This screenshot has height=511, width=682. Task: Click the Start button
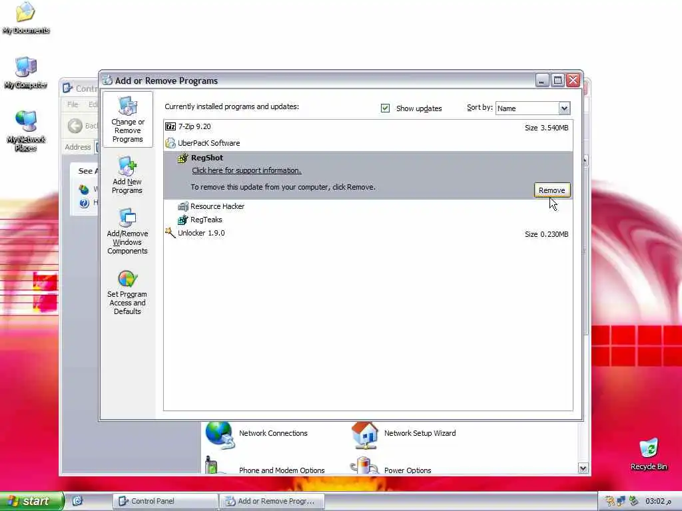click(x=32, y=501)
